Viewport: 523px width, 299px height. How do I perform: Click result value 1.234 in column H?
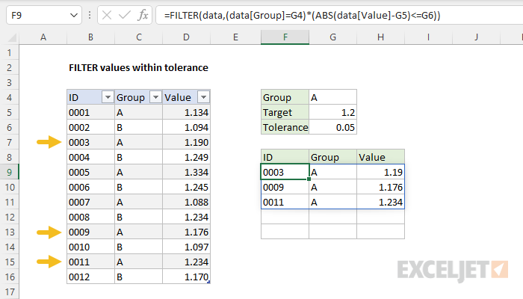click(x=380, y=203)
